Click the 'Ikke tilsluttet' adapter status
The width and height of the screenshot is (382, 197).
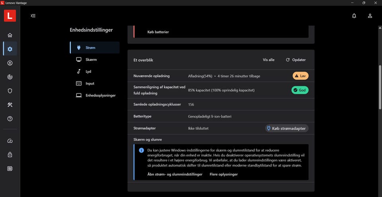click(198, 128)
